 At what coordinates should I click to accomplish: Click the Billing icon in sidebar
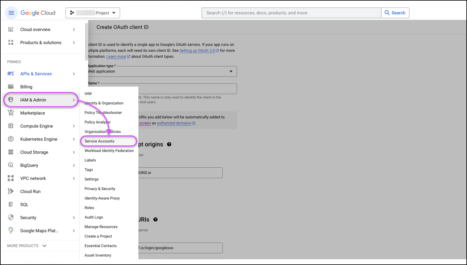tap(11, 87)
